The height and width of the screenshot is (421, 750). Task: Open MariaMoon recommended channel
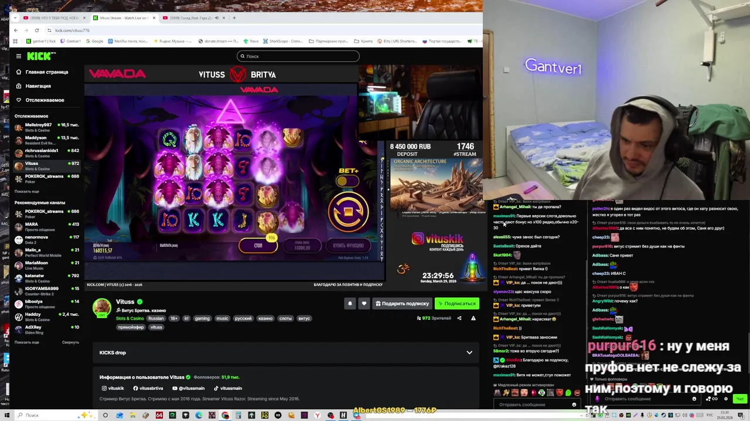click(x=47, y=265)
